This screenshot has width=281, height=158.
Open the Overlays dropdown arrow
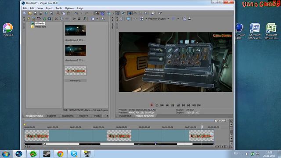[x=178, y=18]
